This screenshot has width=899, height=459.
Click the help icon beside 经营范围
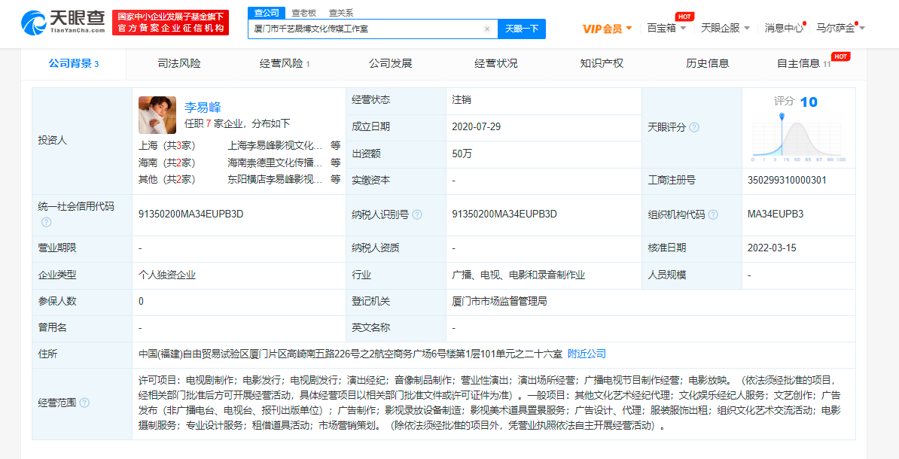[x=84, y=403]
